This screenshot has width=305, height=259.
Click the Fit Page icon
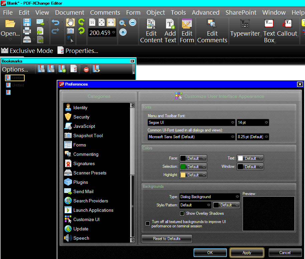point(101,22)
